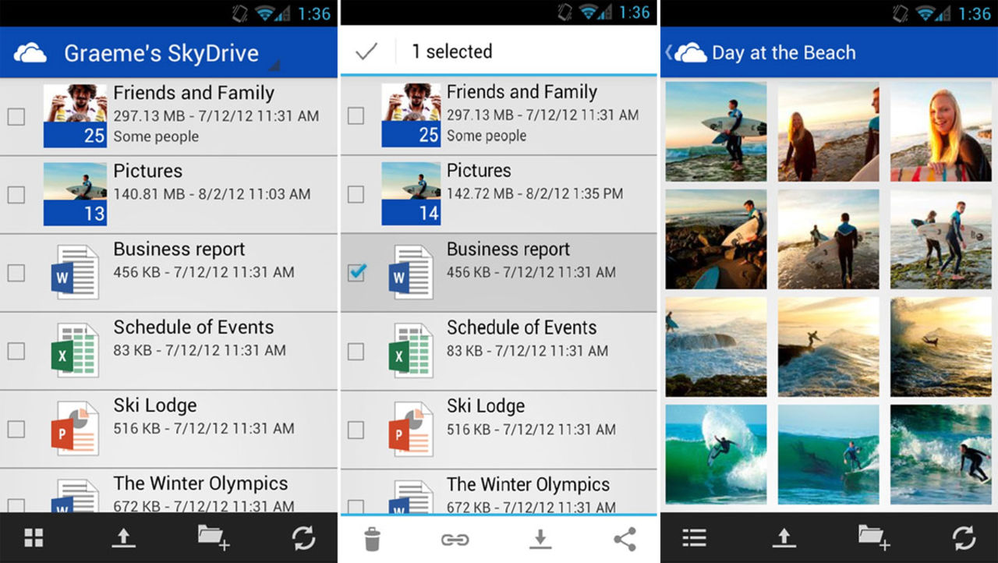Get a shareable link for selected file
The height and width of the screenshot is (563, 998).
click(x=455, y=537)
